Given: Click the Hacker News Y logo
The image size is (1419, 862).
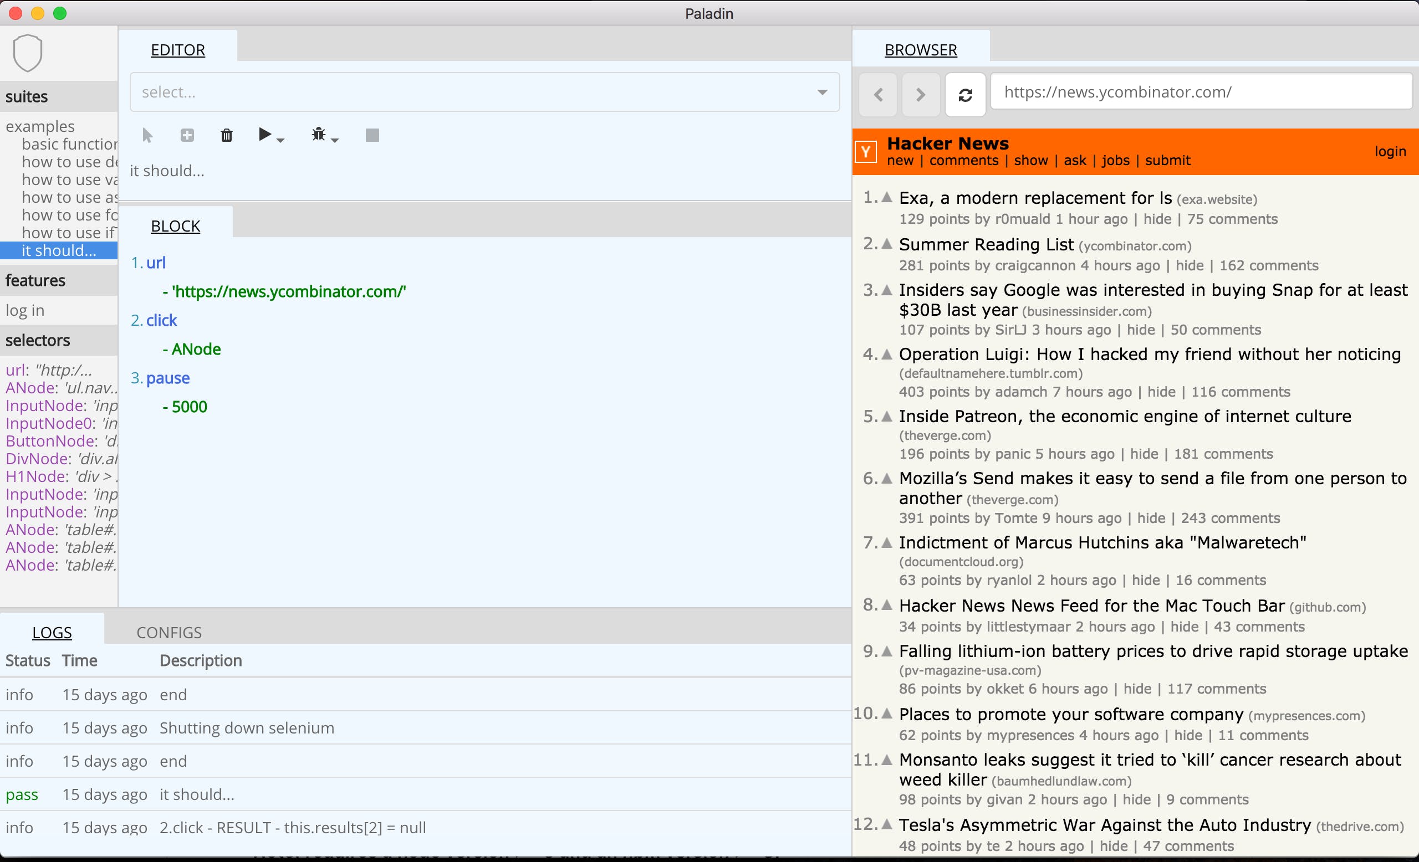Looking at the screenshot, I should 866,152.
